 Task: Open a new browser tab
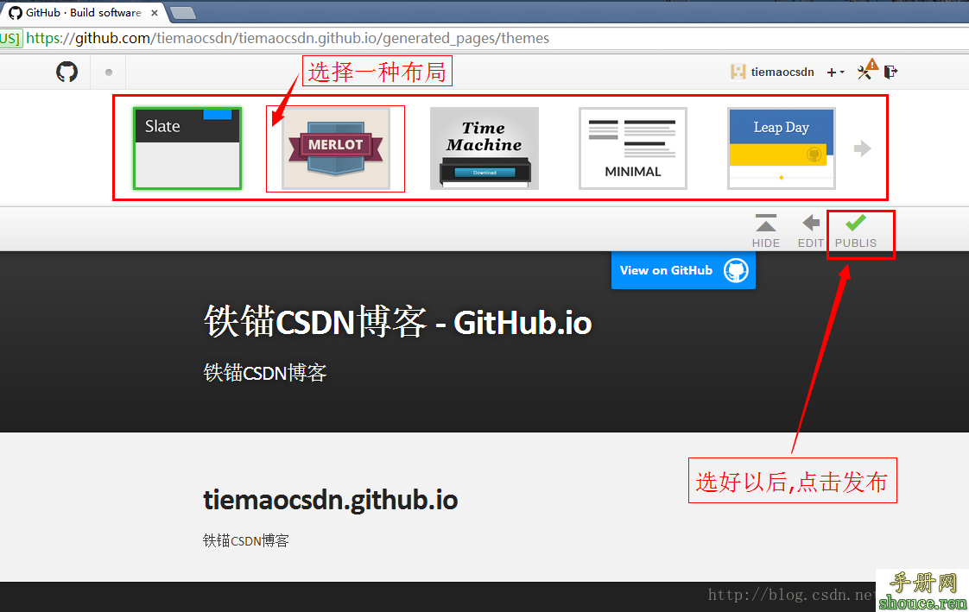[x=182, y=12]
